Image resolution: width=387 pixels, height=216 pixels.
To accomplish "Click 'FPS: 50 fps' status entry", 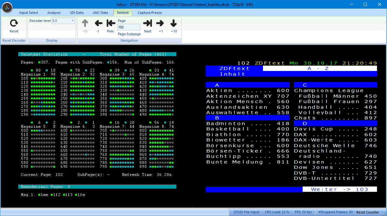I will click(303, 212).
